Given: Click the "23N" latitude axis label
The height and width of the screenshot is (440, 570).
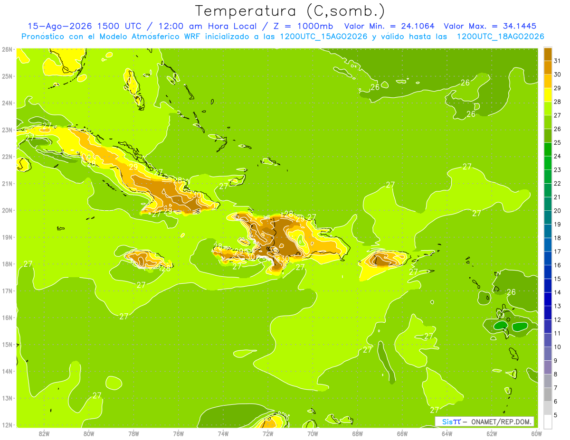Looking at the screenshot, I should (7, 130).
